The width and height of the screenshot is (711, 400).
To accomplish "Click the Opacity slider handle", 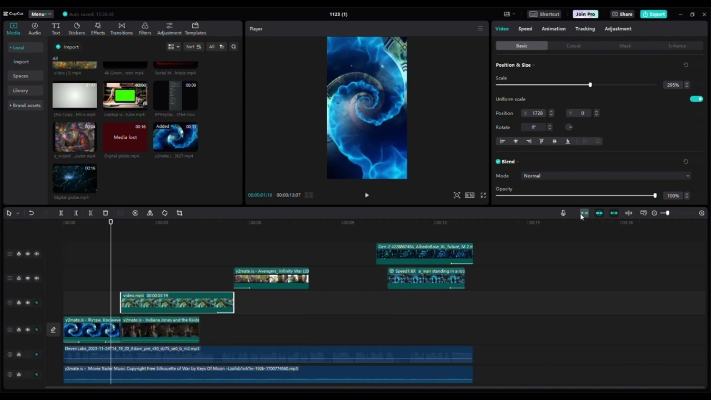I will (x=655, y=196).
